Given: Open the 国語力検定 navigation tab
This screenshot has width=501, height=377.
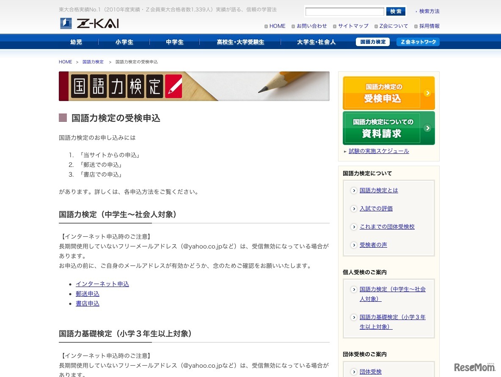Looking at the screenshot, I should (372, 42).
